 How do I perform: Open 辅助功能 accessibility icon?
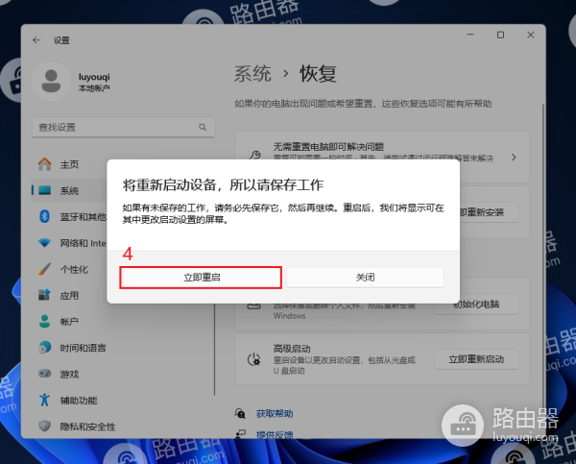(x=44, y=400)
